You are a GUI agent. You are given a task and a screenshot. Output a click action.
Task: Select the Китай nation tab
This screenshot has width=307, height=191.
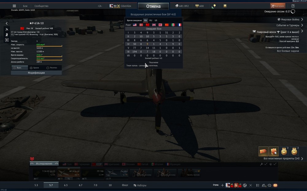pos(143,164)
